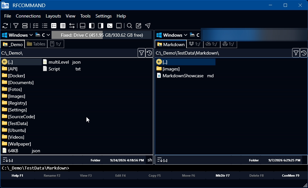Switch to the _Demo tab
Screen dimensions: 308x188
[13, 44]
